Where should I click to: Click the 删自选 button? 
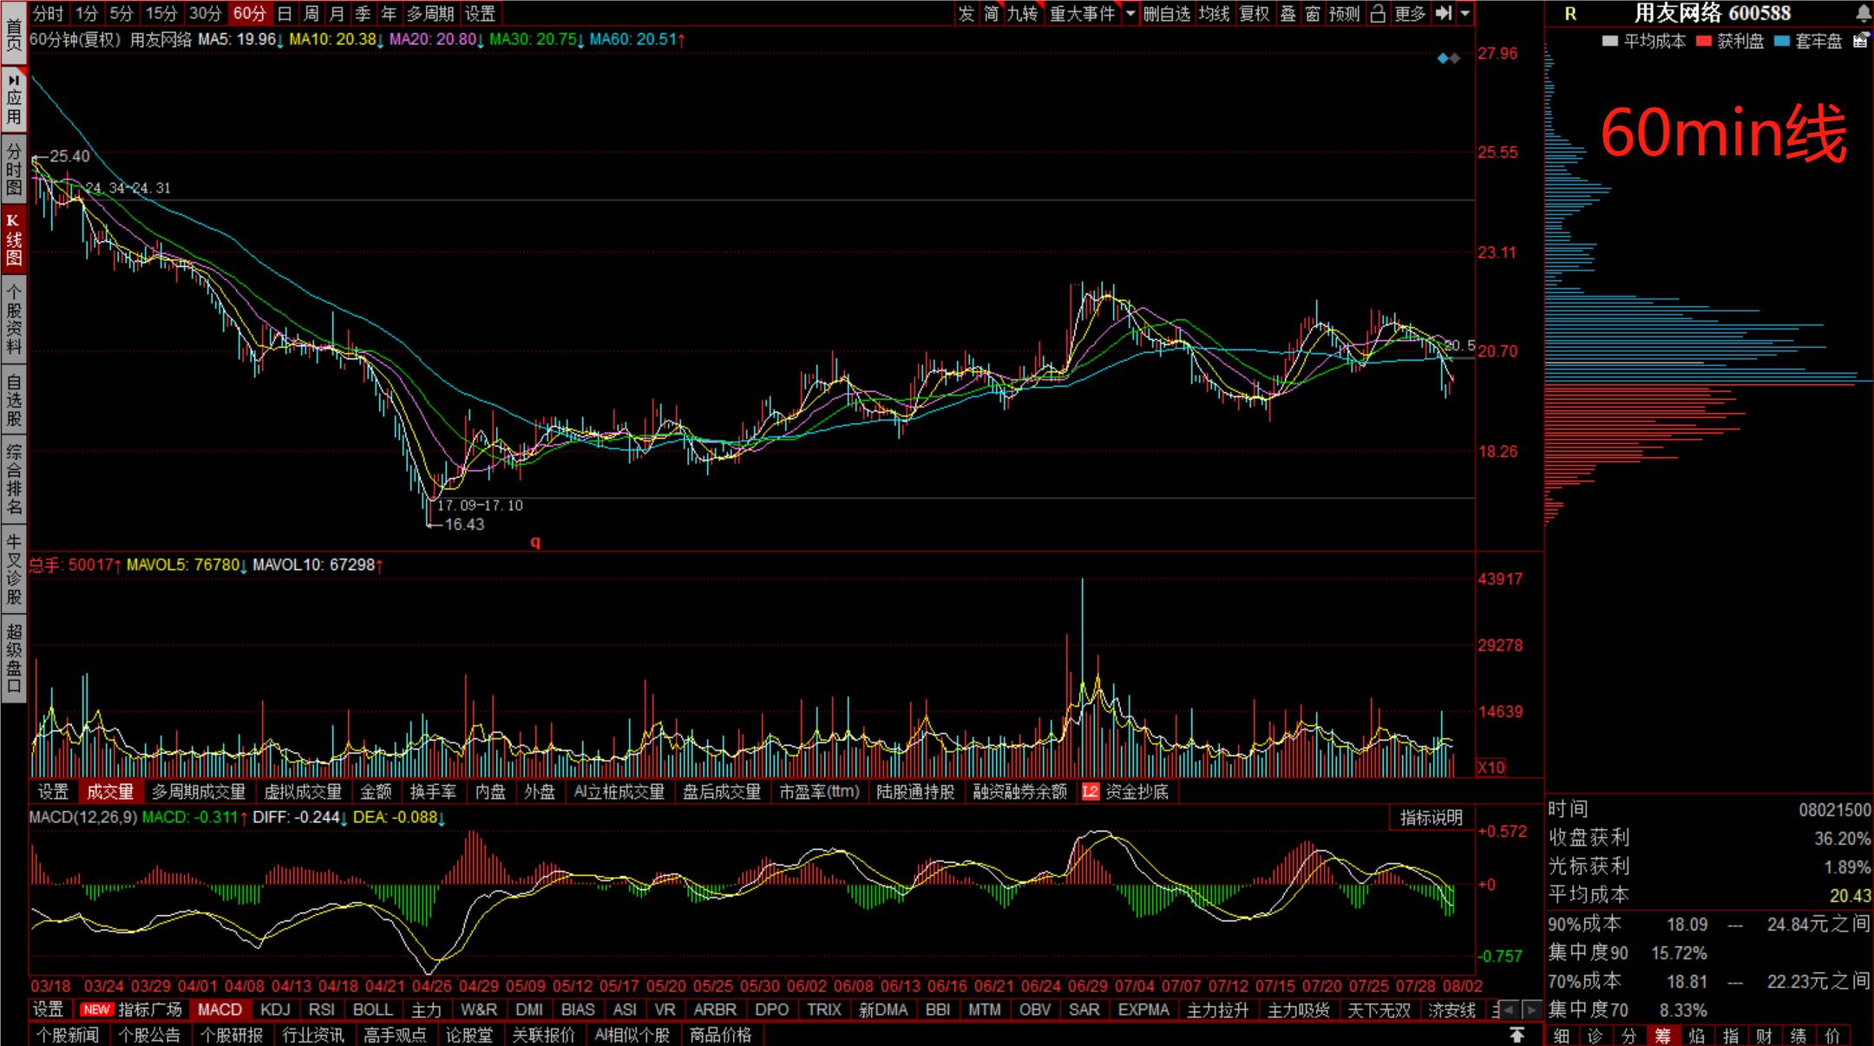[1167, 13]
